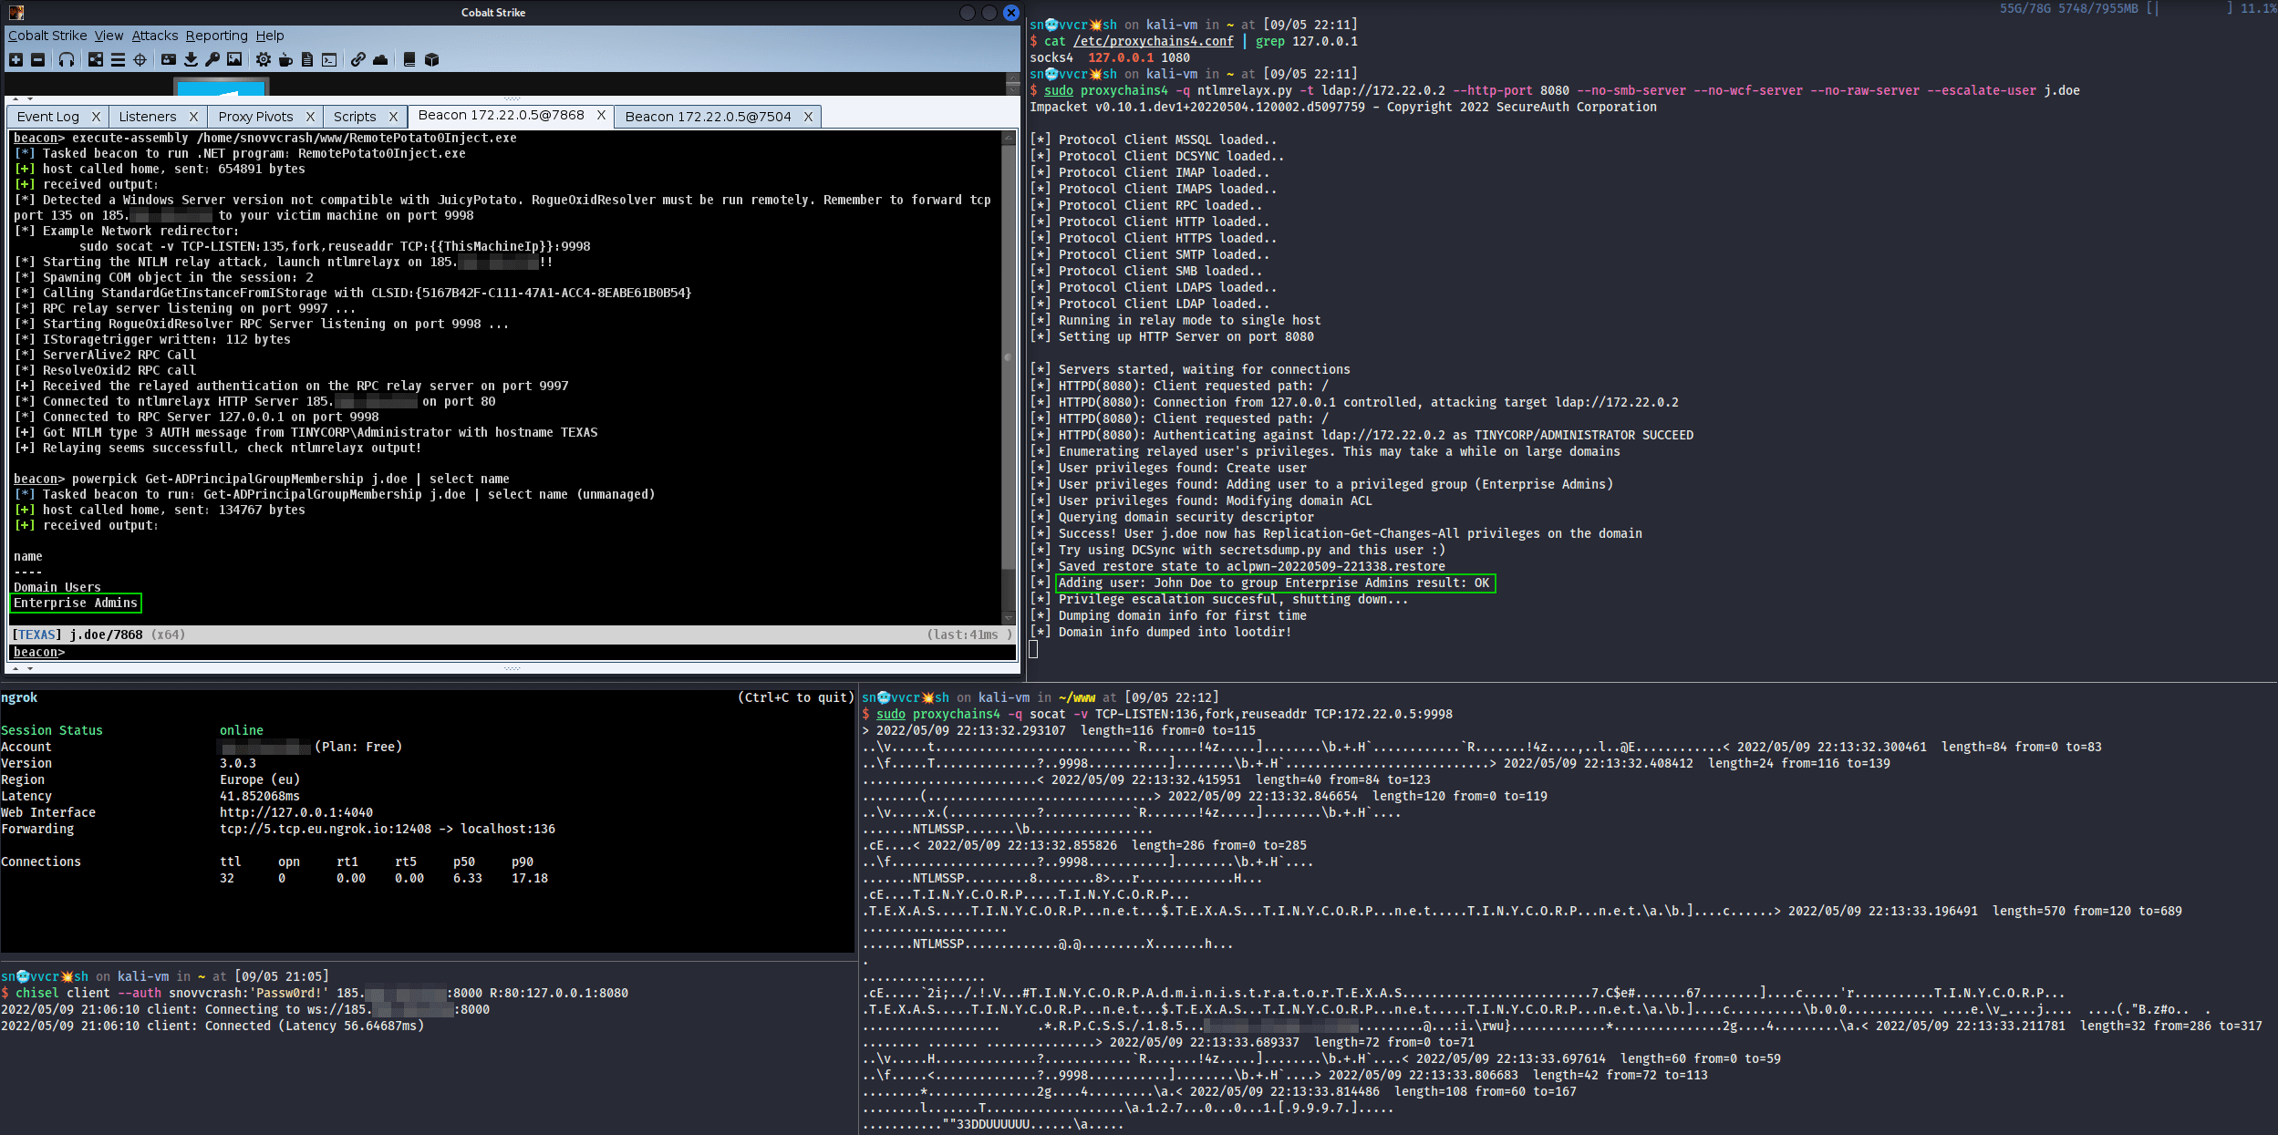This screenshot has height=1135, width=2278.
Task: Open About Cobalt Strike via the cube icon
Action: pyautogui.click(x=432, y=59)
